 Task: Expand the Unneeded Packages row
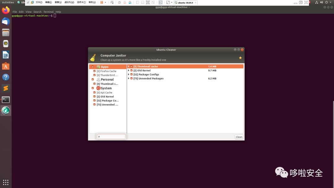(x=129, y=78)
